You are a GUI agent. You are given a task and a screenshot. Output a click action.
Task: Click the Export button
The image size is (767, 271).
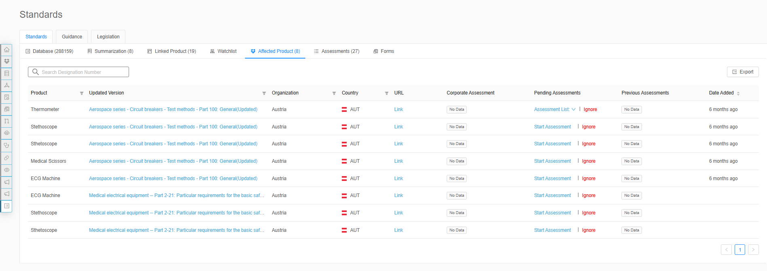743,72
